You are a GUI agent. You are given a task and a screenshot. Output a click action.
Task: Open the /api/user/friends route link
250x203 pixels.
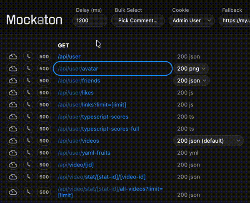click(79, 81)
